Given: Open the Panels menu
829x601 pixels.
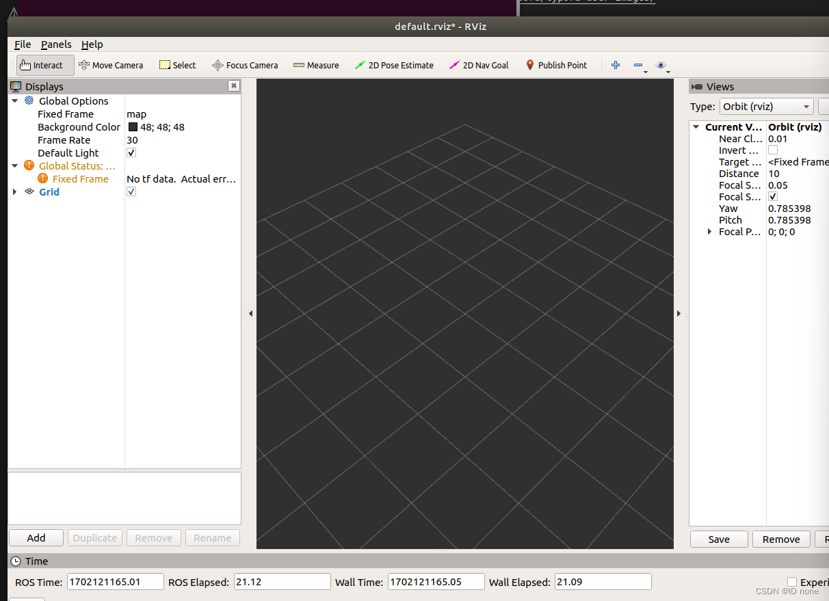Looking at the screenshot, I should pyautogui.click(x=56, y=44).
